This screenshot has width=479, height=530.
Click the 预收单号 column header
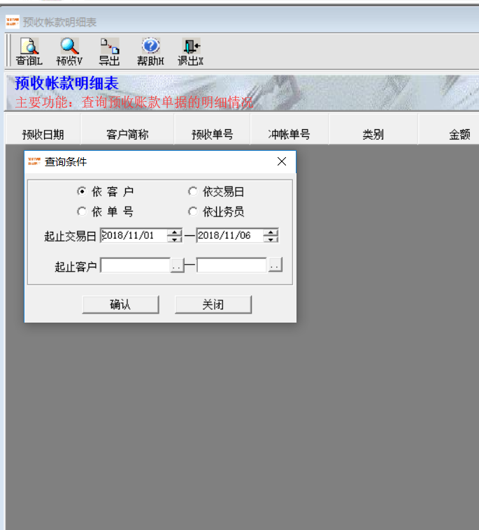pos(213,129)
